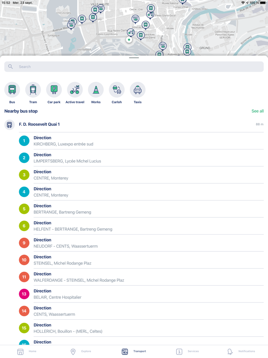
Task: Open direction HELFENT - BERTRANGE, Bartreng Gemeng
Action: (x=141, y=226)
